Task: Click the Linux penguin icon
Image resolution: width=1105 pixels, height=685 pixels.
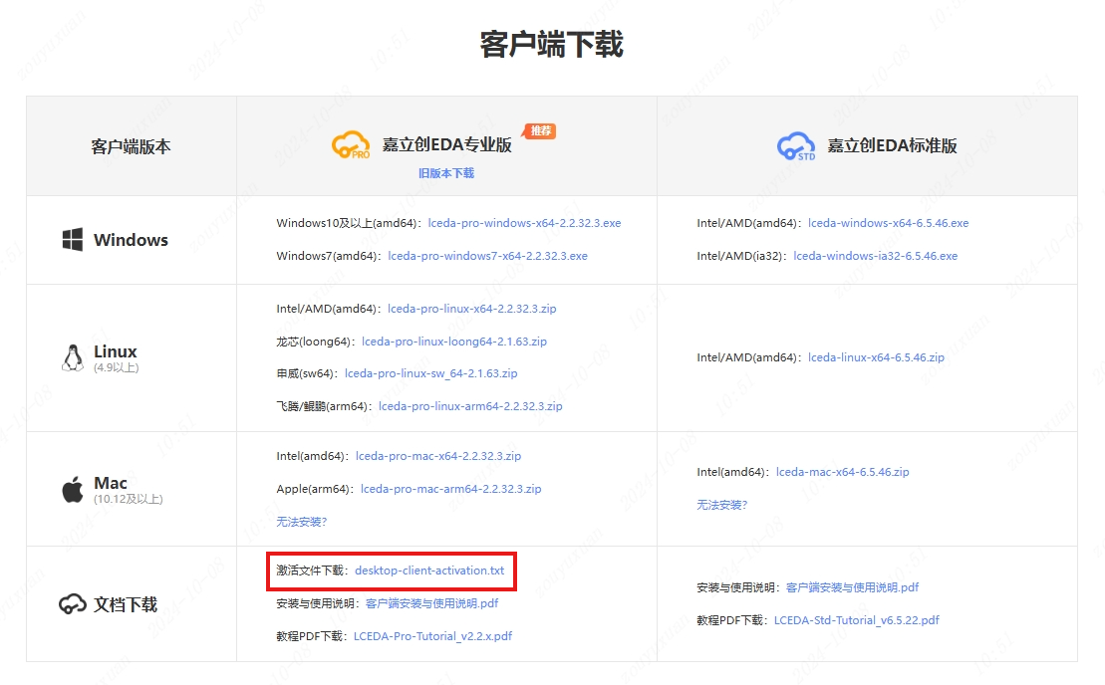Action: pos(72,357)
